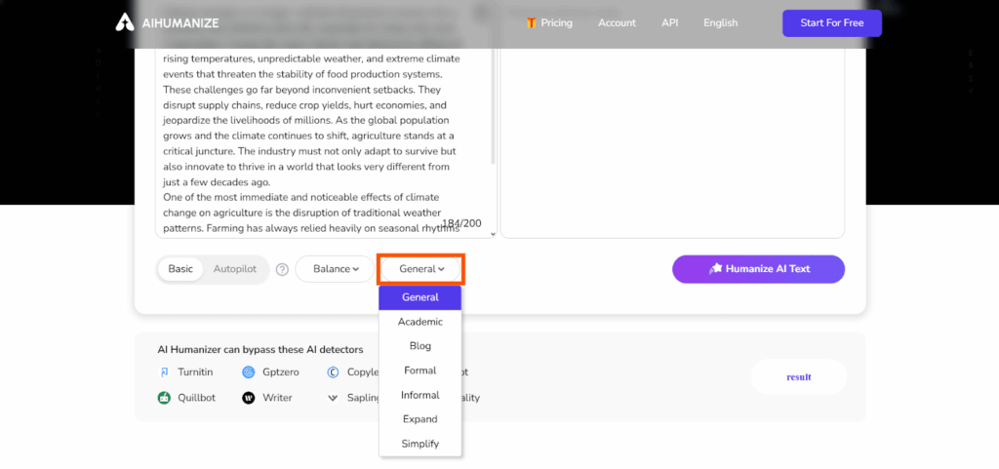The width and height of the screenshot is (999, 469).
Task: Expand the Balance dropdown
Action: [x=336, y=269]
